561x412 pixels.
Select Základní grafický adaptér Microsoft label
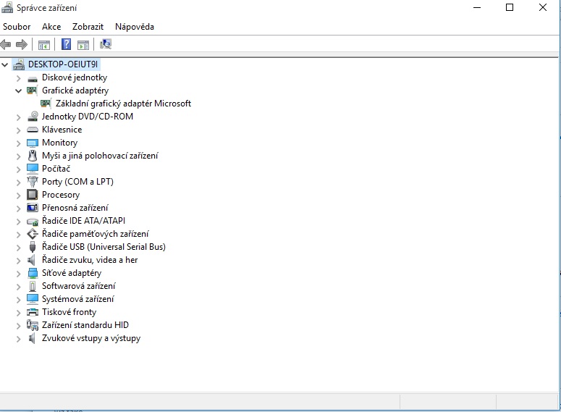coord(124,104)
